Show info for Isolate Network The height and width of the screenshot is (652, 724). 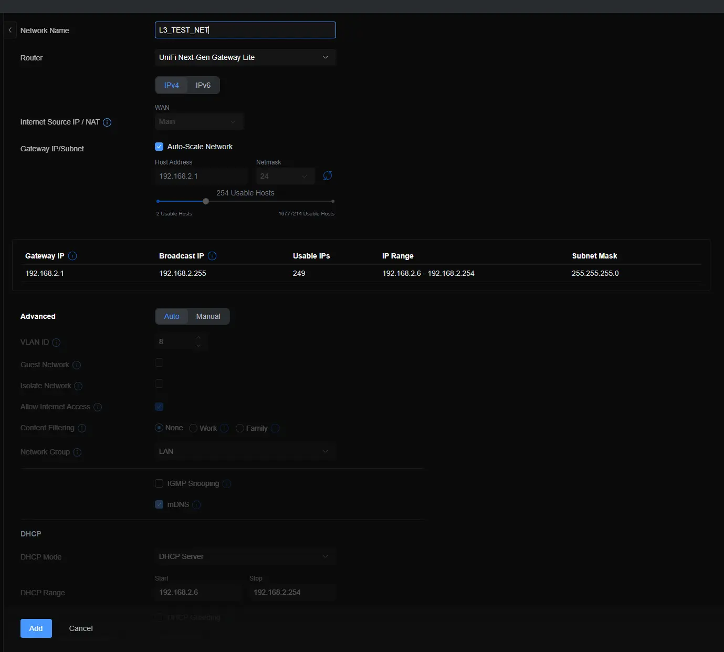[x=78, y=386]
